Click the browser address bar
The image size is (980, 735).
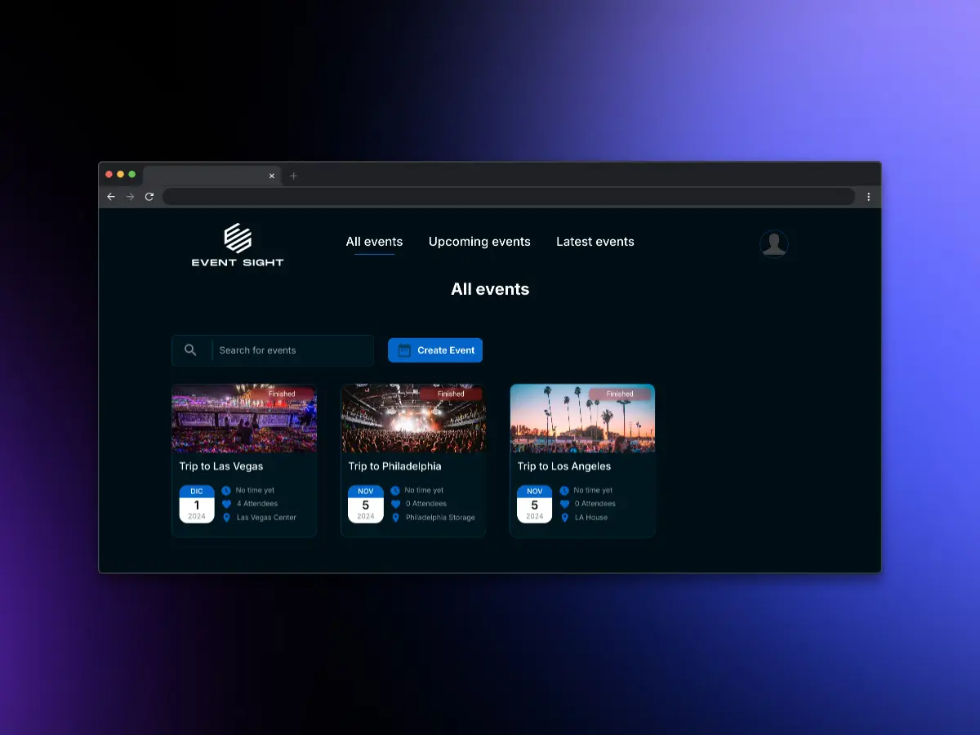[506, 197]
